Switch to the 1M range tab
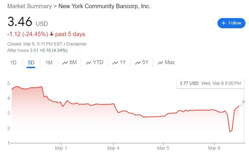249x155 pixels. (x=49, y=62)
